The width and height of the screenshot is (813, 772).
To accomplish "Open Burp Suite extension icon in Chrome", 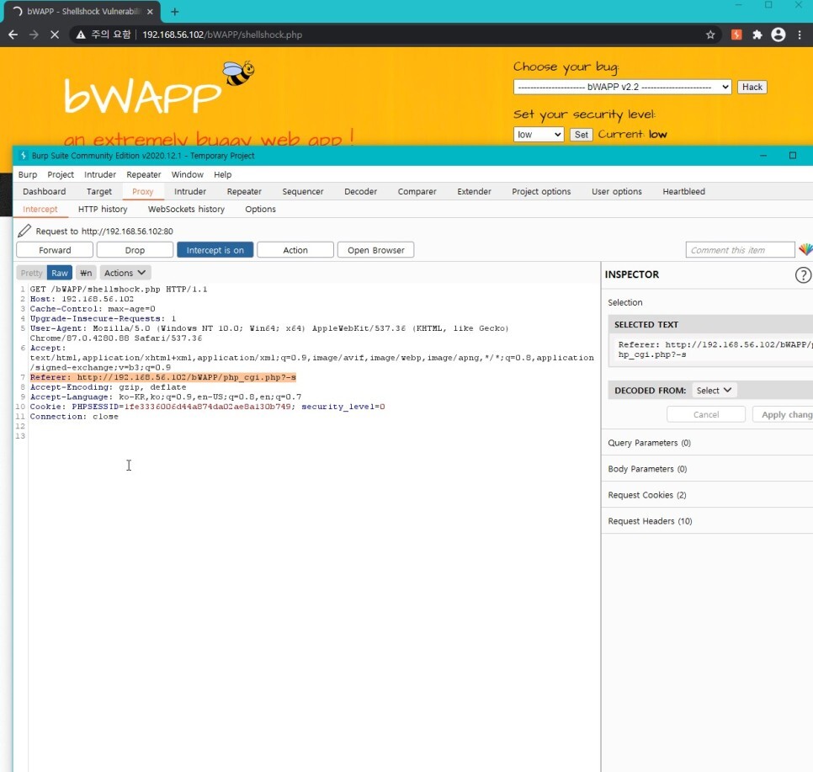I will (736, 35).
